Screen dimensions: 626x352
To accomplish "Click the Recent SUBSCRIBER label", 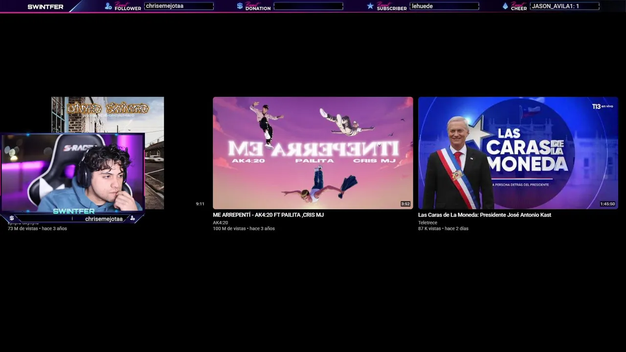I will tap(391, 6).
